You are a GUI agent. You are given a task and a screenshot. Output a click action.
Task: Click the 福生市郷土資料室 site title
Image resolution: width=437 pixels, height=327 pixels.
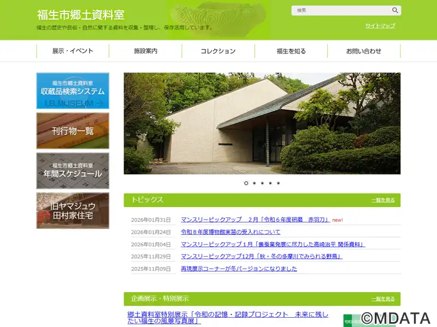pyautogui.click(x=81, y=15)
